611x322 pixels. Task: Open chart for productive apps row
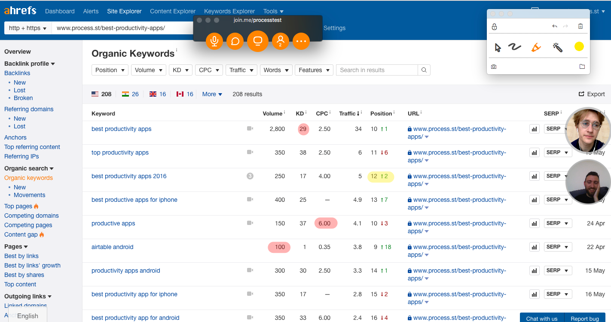click(535, 223)
